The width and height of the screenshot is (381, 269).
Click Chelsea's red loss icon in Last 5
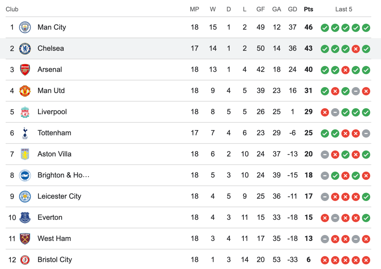(x=356, y=49)
